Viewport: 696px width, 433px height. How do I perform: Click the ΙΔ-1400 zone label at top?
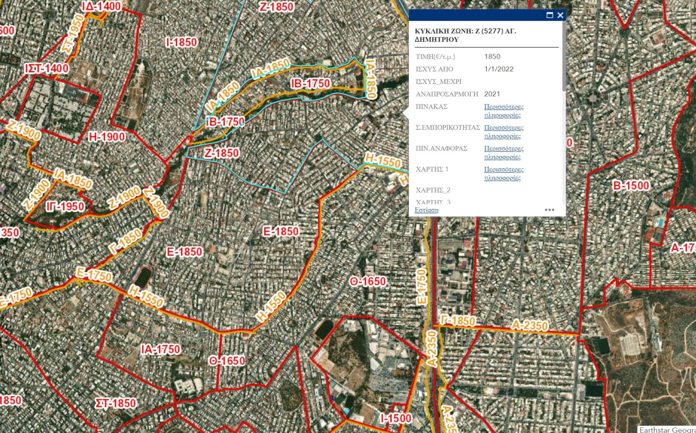(x=101, y=6)
